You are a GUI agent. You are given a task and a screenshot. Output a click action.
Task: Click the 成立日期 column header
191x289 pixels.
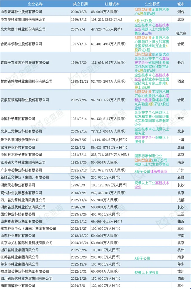pos(81,4)
